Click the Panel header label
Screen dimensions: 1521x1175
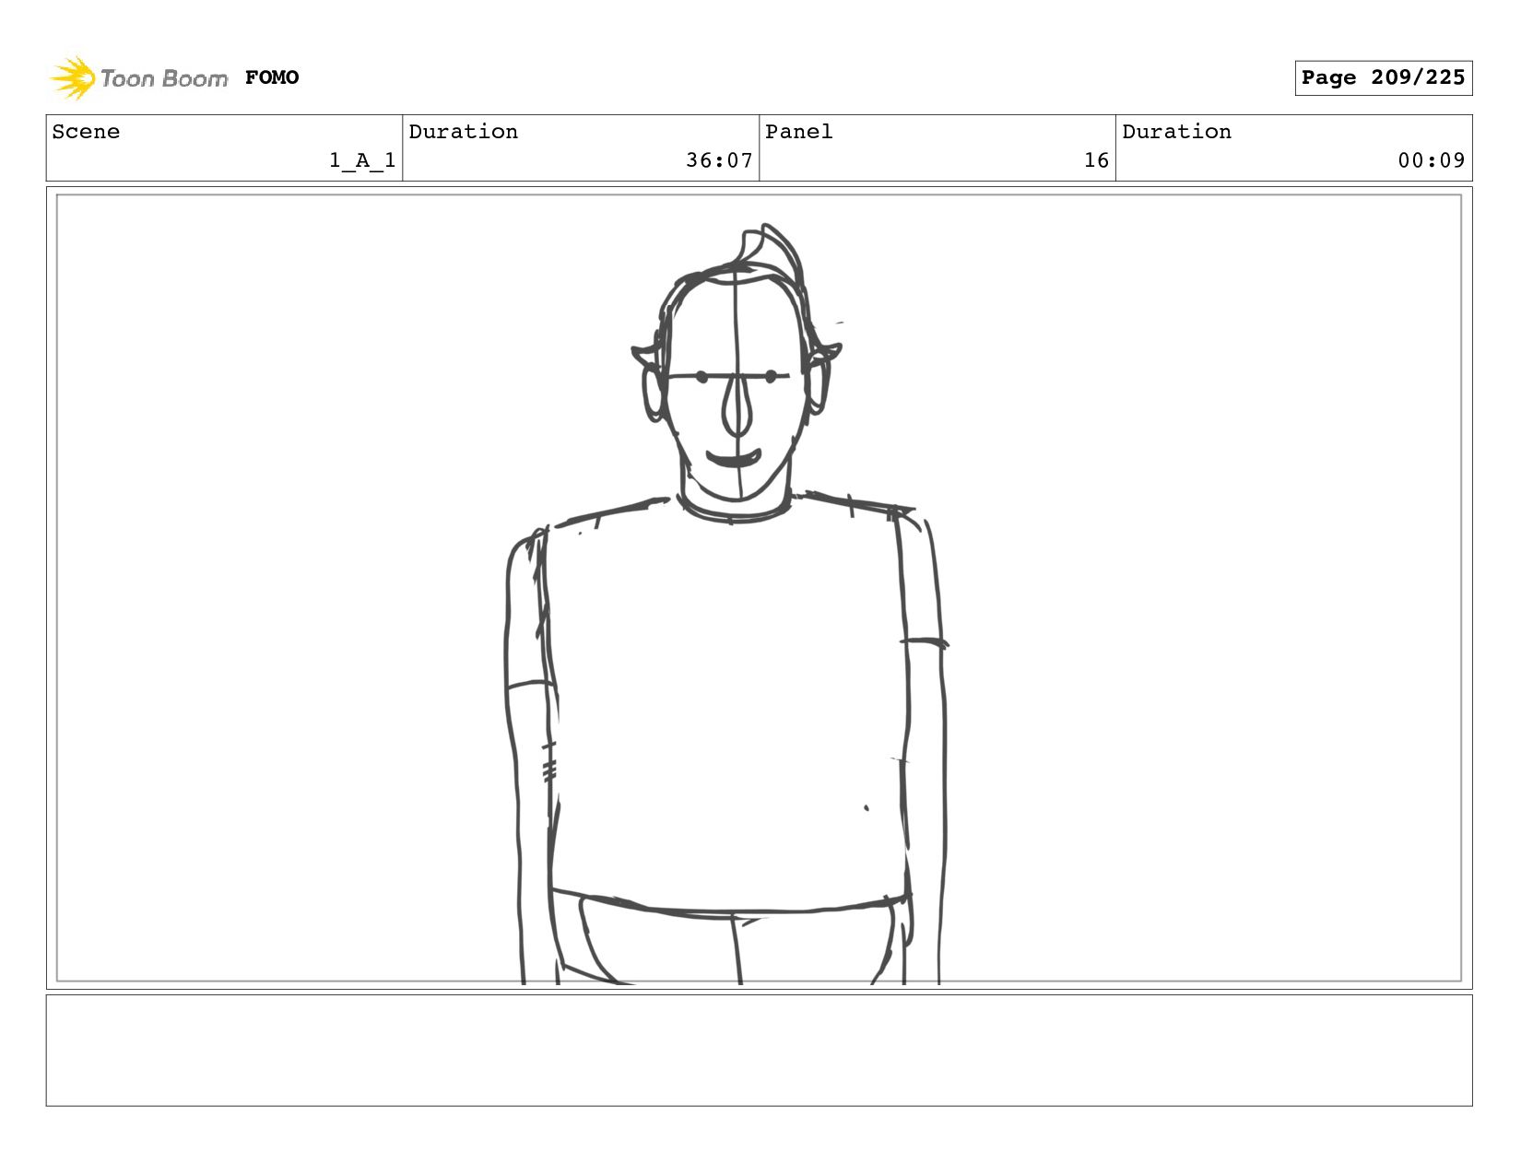(798, 132)
